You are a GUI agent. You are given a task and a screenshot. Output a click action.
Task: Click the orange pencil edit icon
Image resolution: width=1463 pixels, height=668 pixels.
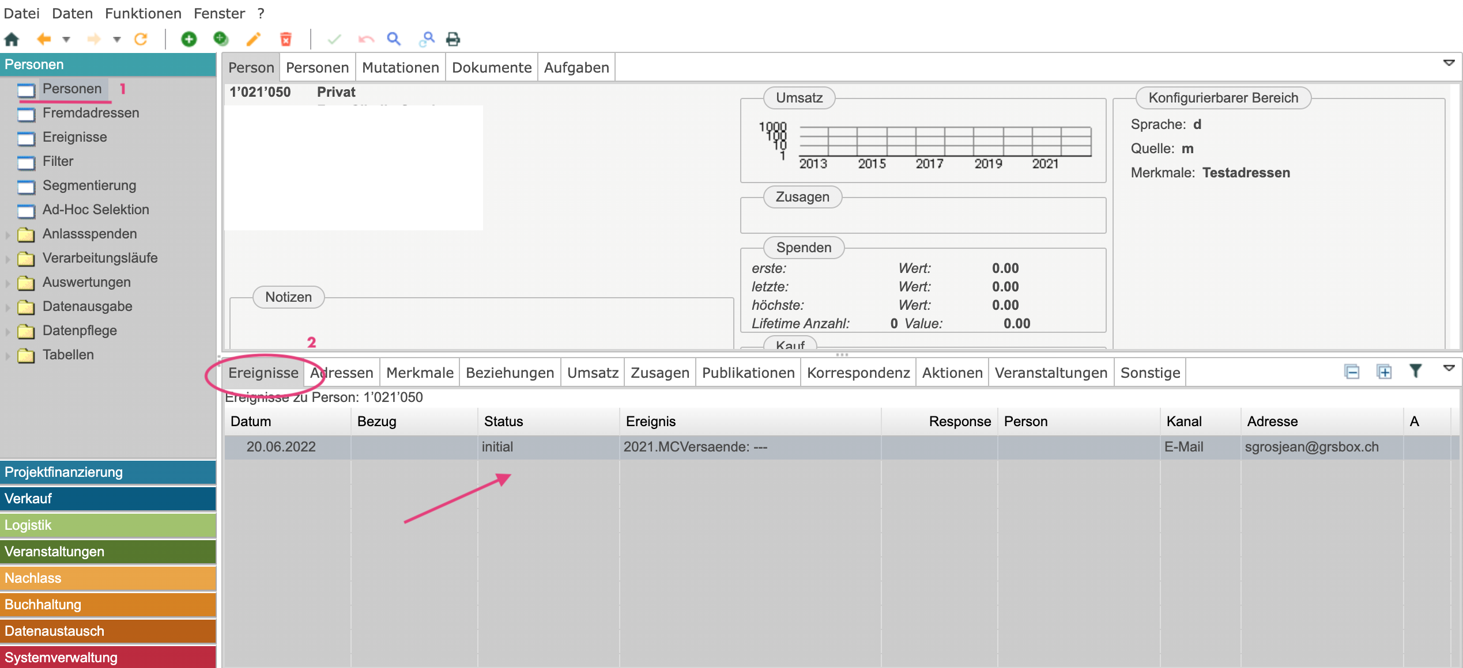(253, 39)
